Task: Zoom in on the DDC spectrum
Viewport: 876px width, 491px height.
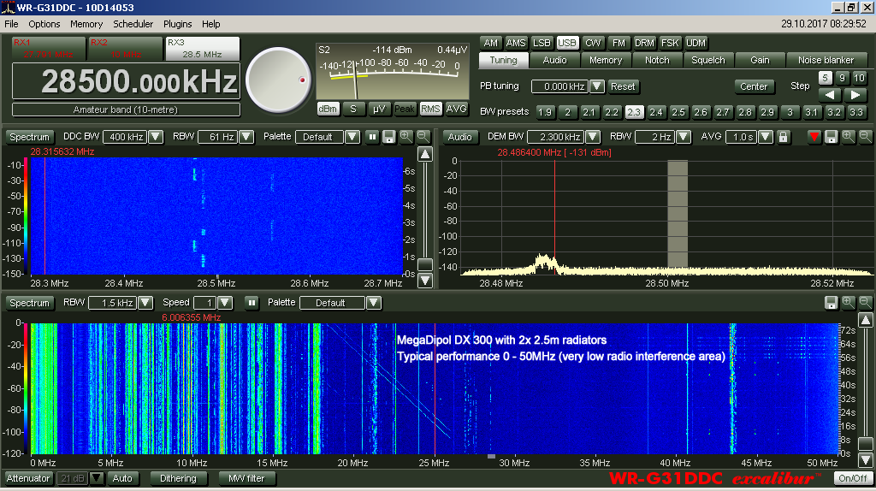Action: (x=406, y=136)
